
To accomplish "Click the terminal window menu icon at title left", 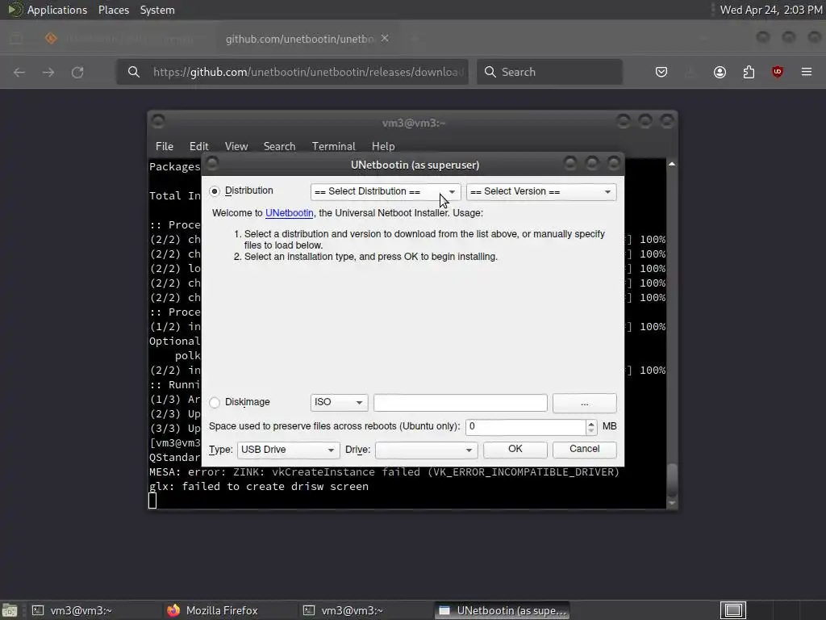I will click(158, 121).
